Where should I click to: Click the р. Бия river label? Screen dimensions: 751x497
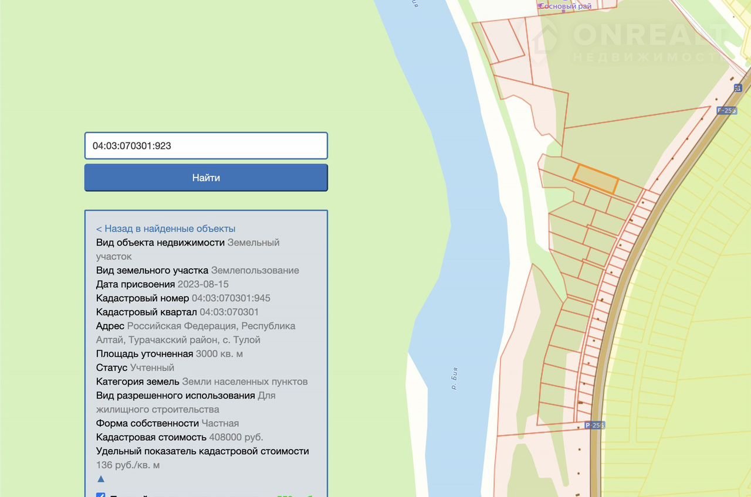click(x=454, y=378)
